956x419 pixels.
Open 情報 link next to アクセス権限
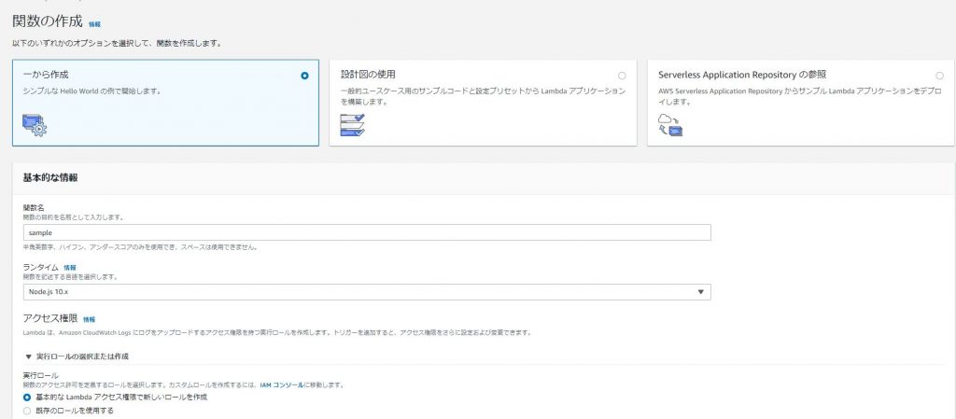click(89, 319)
